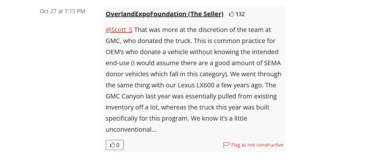Click the word "SEMA" in the comment
Viewport: 370px width, 163px height.
click(272, 63)
